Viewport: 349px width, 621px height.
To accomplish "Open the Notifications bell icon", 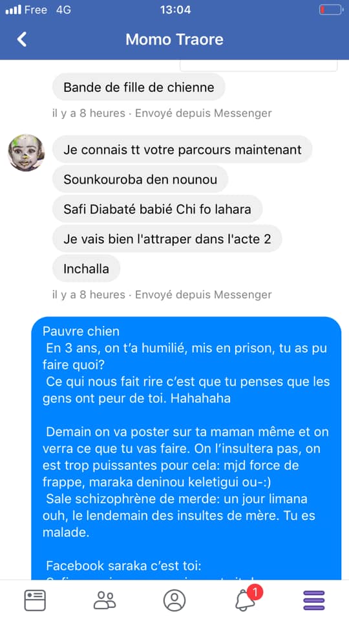I will [x=246, y=601].
